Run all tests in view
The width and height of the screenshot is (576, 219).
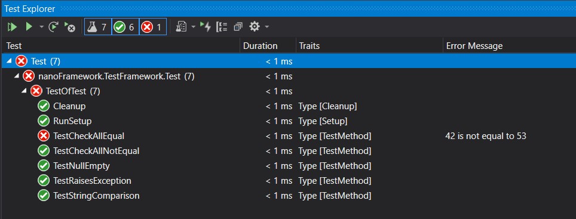[x=13, y=27]
